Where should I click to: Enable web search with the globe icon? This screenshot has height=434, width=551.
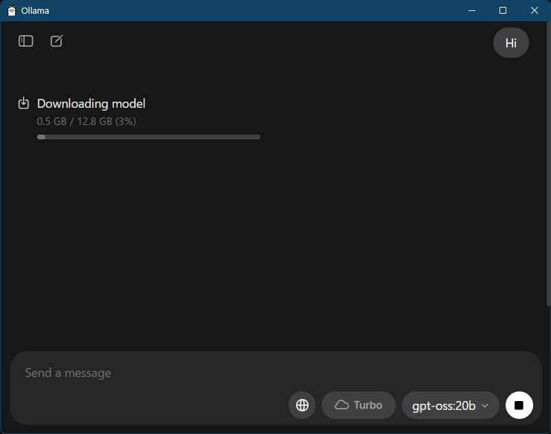pyautogui.click(x=302, y=405)
